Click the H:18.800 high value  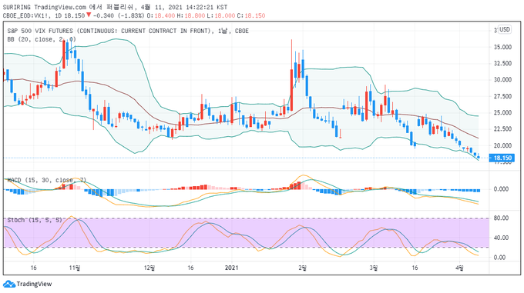[191, 15]
